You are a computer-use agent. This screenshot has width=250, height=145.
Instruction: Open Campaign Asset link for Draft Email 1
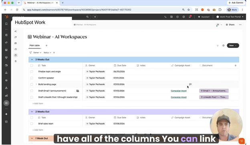(x=179, y=91)
